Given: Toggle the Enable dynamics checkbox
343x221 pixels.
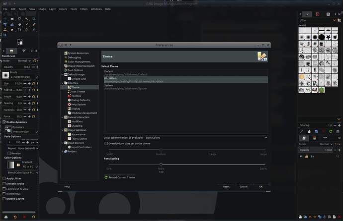Looking at the screenshot, I should point(4,121).
